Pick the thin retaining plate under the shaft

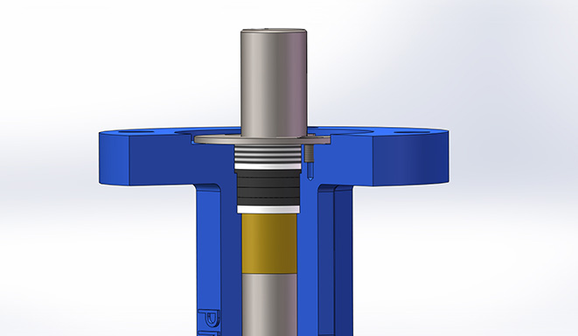pos(262,140)
